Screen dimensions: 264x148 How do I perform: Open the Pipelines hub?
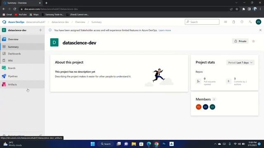pyautogui.click(x=22, y=76)
